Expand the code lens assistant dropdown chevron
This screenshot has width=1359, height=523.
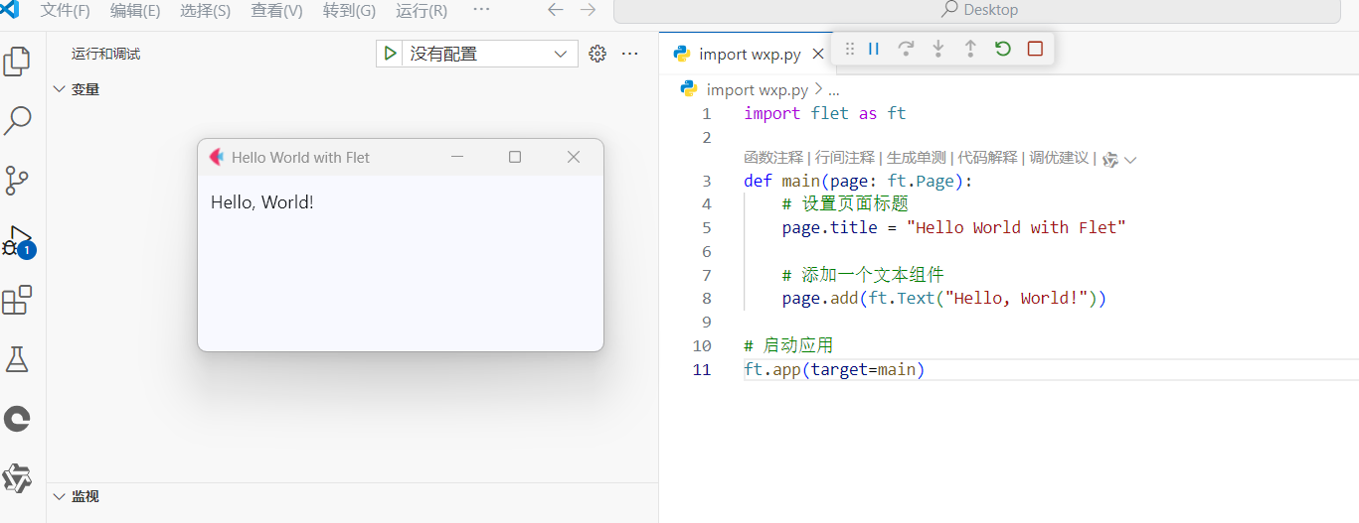click(x=1130, y=159)
